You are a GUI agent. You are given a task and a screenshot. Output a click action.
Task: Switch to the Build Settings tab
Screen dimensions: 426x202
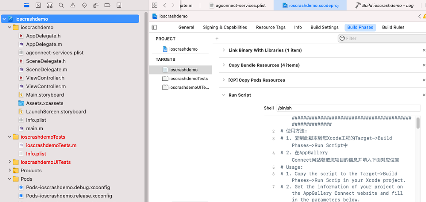click(x=324, y=27)
